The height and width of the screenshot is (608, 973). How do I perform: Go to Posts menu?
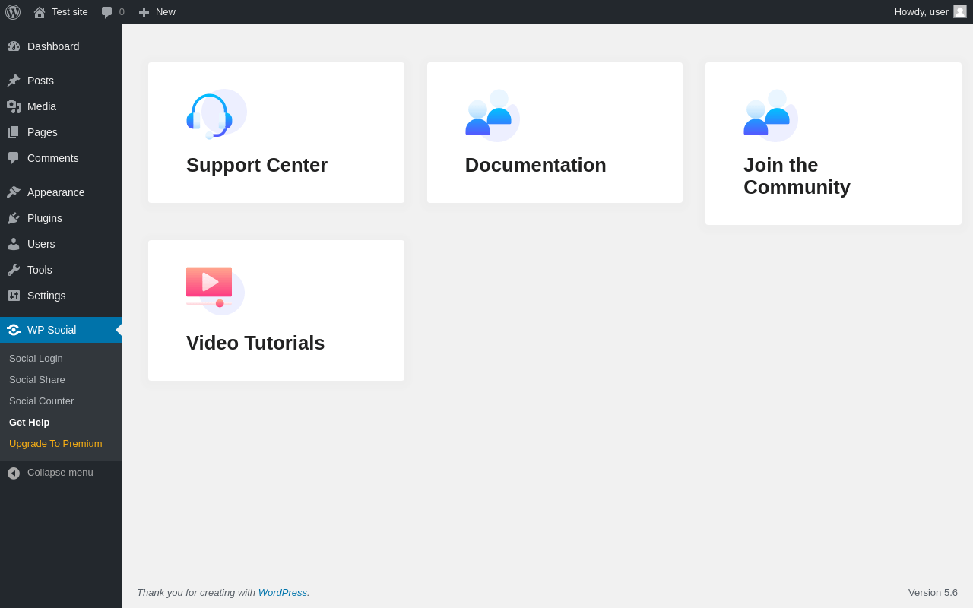click(x=61, y=81)
